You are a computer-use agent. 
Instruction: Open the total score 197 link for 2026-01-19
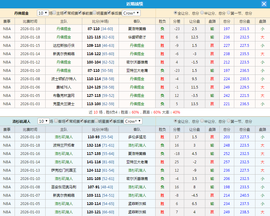click(x=226, y=28)
